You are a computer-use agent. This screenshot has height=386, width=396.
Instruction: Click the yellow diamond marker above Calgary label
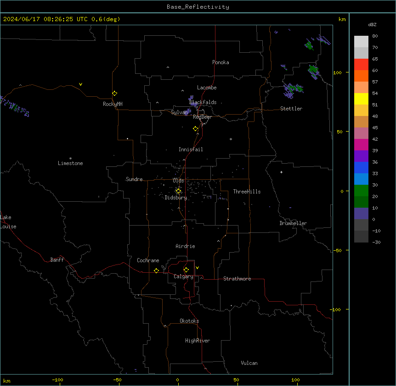click(x=186, y=270)
